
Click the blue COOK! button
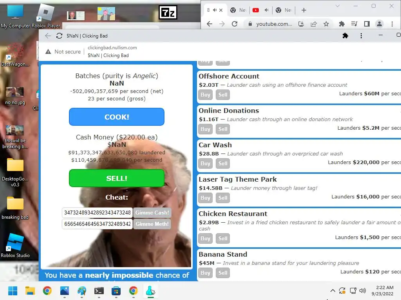117,117
